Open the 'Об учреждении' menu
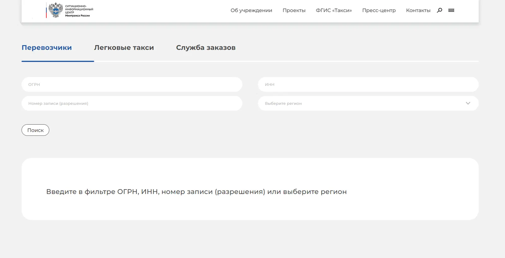The height and width of the screenshot is (258, 505). coord(251,10)
